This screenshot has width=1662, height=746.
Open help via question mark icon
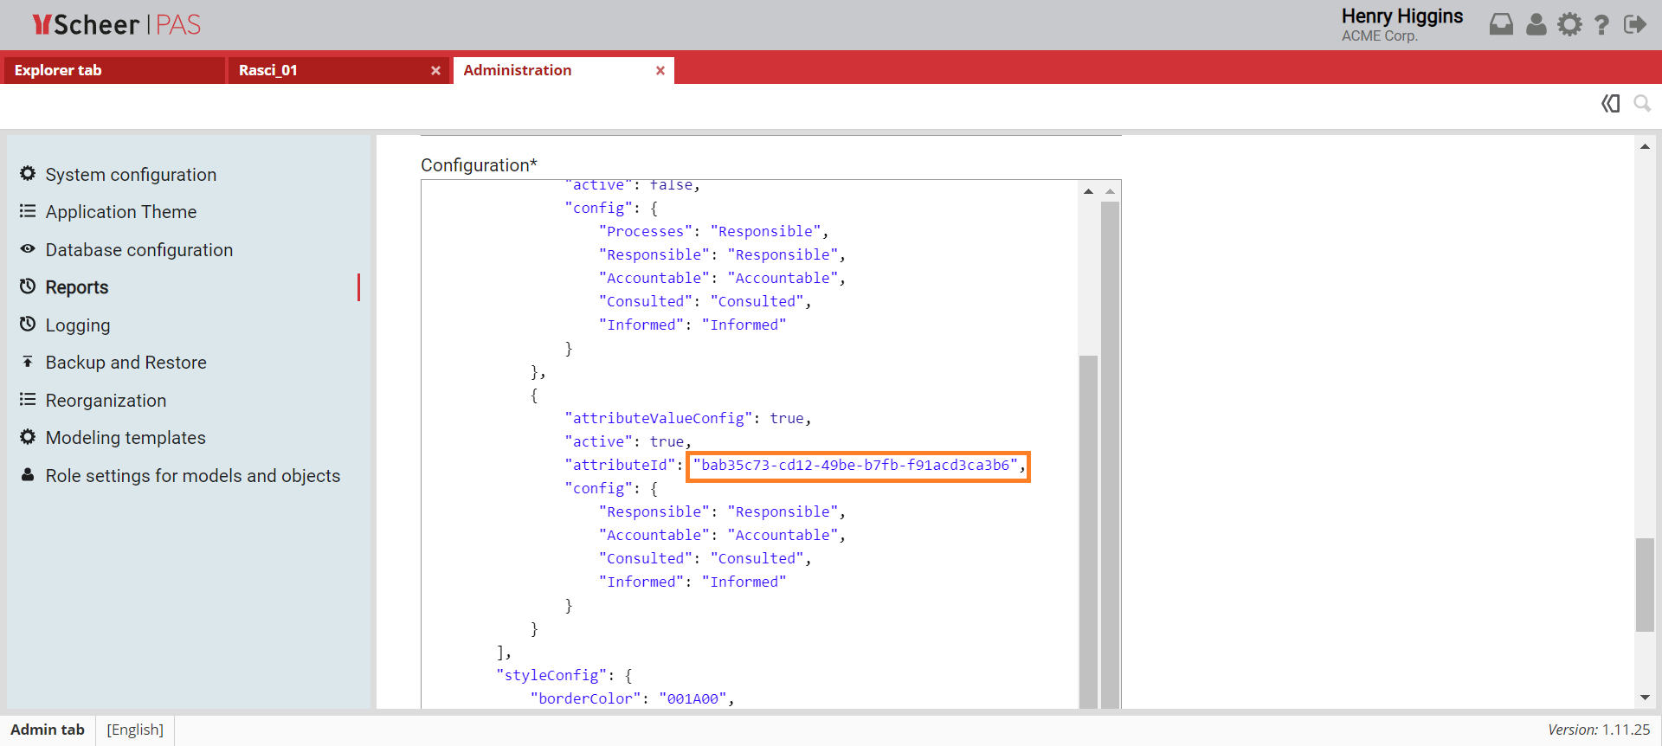[1601, 24]
